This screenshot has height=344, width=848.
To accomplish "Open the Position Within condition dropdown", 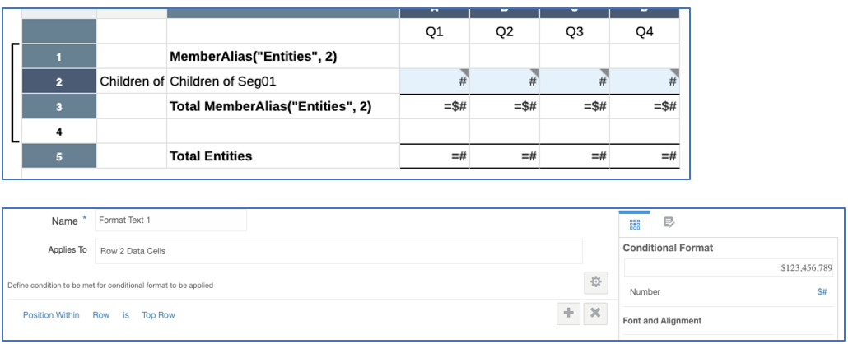I will coord(51,315).
